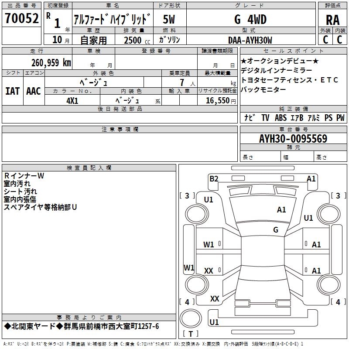The image size is (349, 349).
Task: Click the mileage 260,959 km
Action: (x=51, y=63)
